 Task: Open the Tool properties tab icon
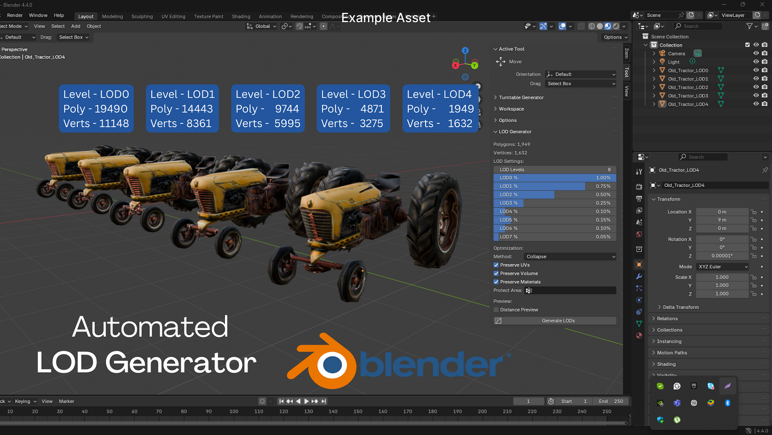[639, 172]
